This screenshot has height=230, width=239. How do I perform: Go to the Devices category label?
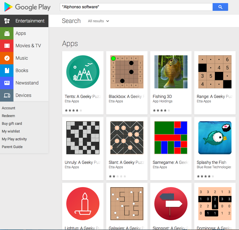(23, 95)
